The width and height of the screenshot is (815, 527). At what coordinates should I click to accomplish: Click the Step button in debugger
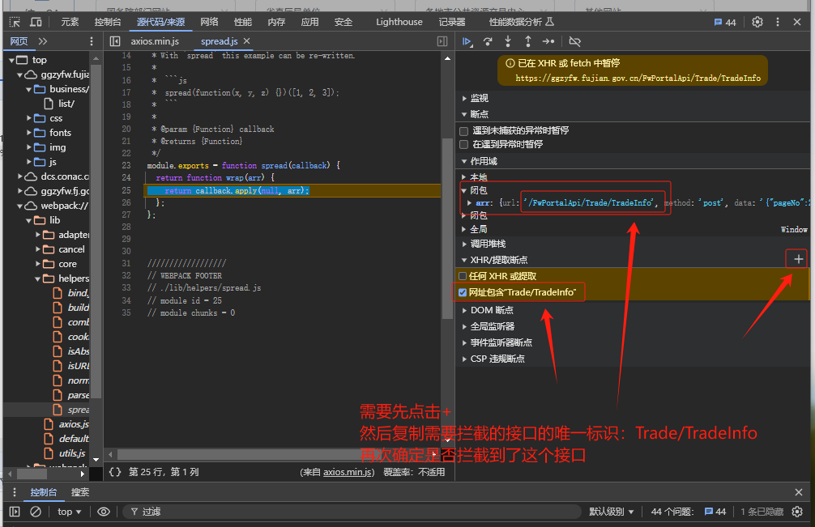pos(548,41)
